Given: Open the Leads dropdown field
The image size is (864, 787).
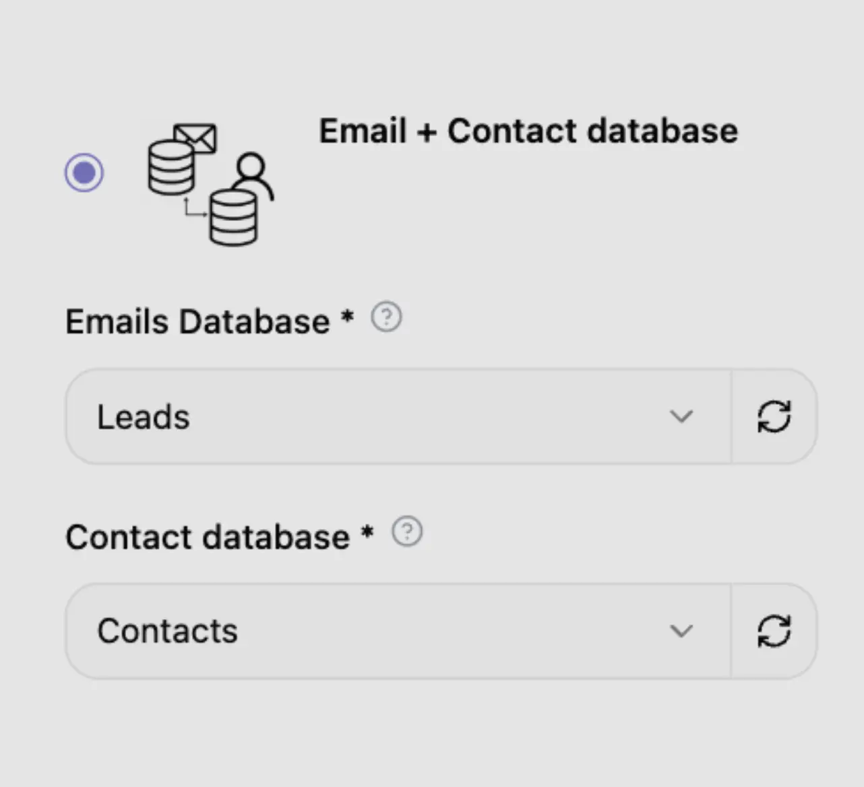Looking at the screenshot, I should tap(377, 416).
